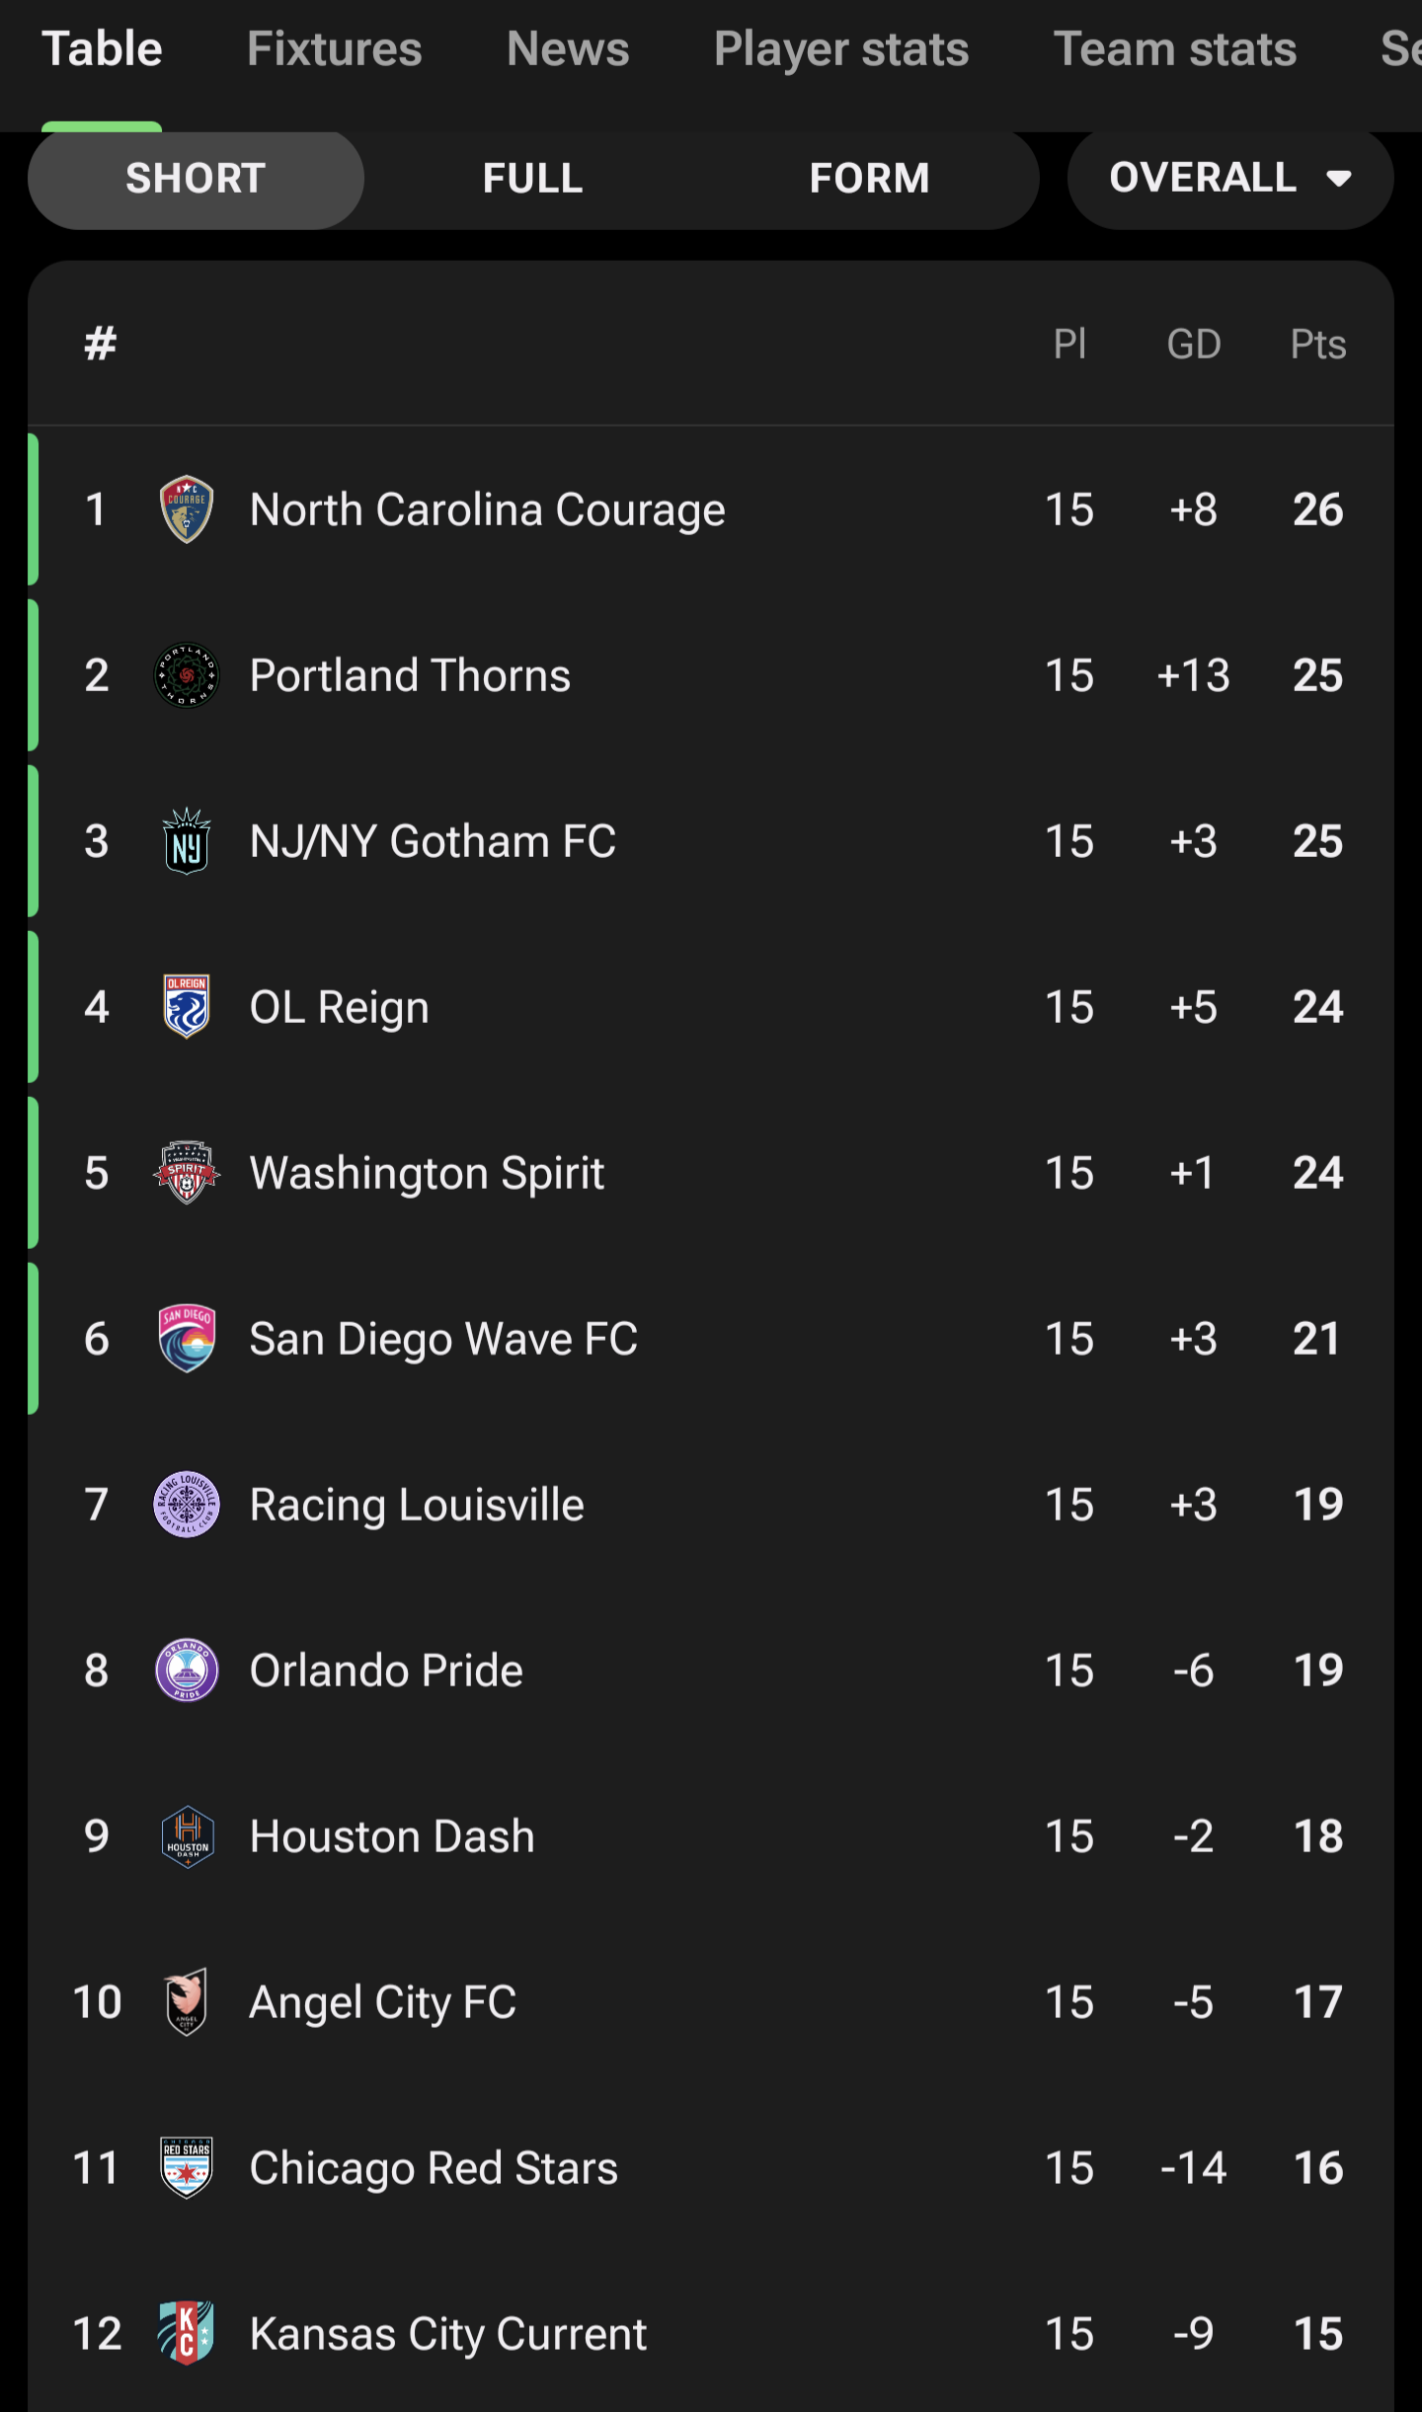Switch to the FULL table view
1422x2412 pixels.
coord(533,179)
